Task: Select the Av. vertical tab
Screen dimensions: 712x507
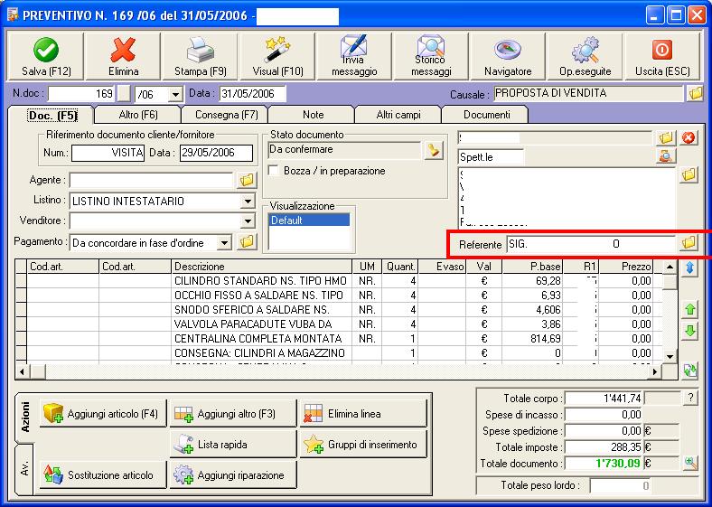Action: click(x=25, y=468)
